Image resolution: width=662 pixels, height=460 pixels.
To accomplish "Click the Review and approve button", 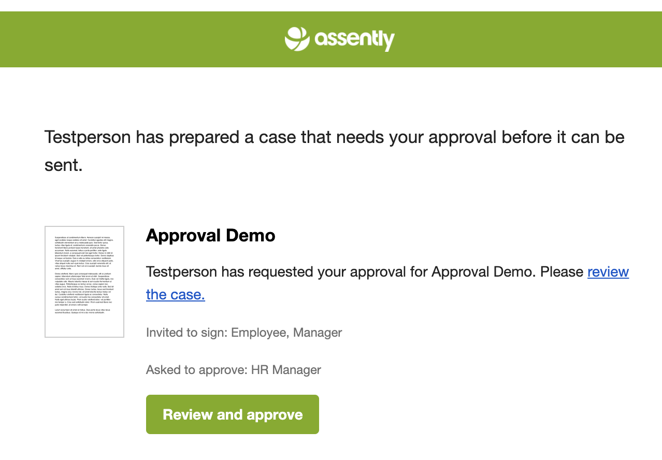I will [x=233, y=414].
